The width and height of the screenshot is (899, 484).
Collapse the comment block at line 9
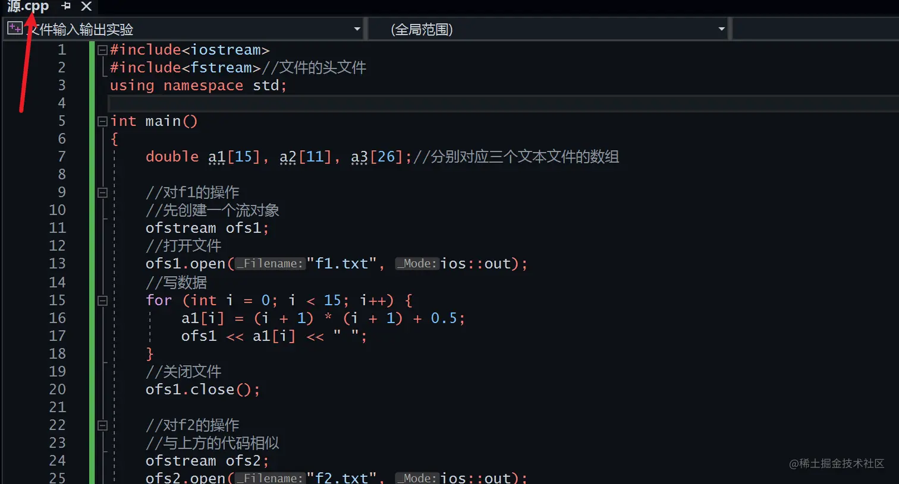[x=102, y=192]
